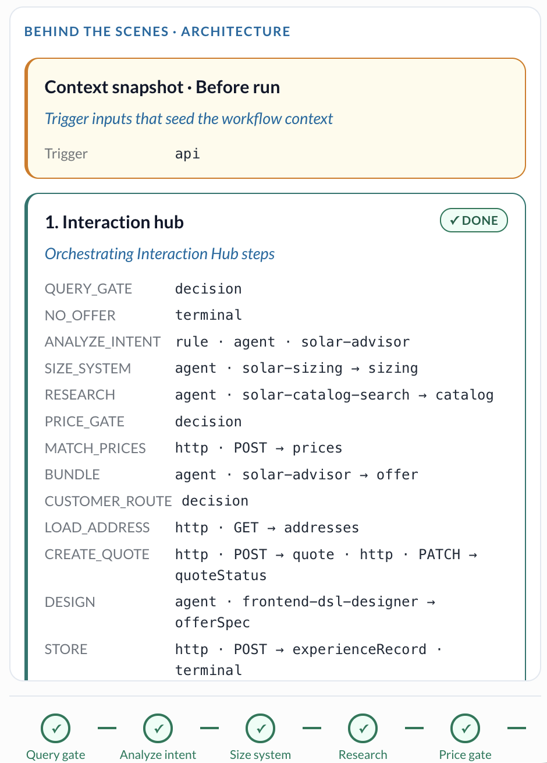Click the SIZE_SYSTEM row label
547x763 pixels.
tap(88, 369)
